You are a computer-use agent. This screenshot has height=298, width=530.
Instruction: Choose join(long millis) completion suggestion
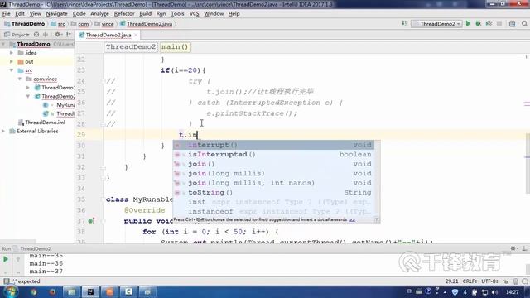[x=274, y=173]
